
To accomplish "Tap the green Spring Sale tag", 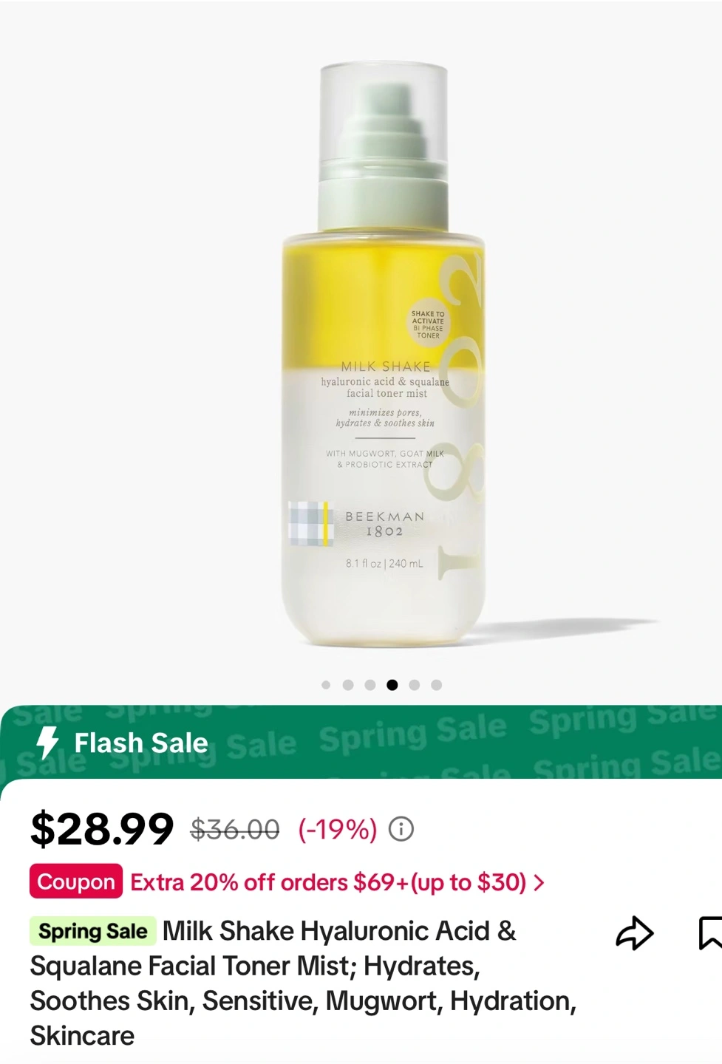I will point(93,931).
